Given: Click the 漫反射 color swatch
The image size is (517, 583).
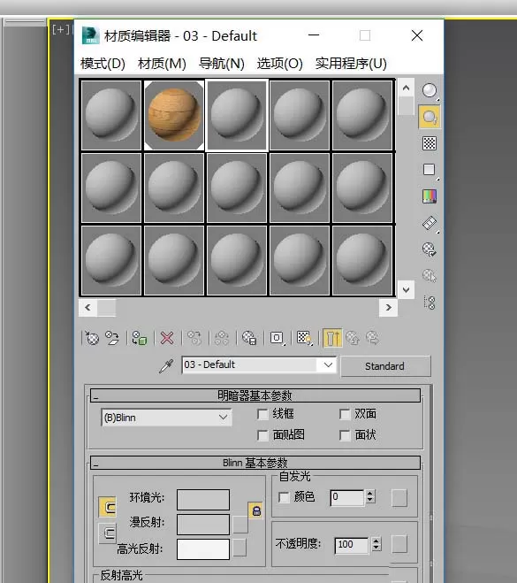Looking at the screenshot, I should coord(203,525).
